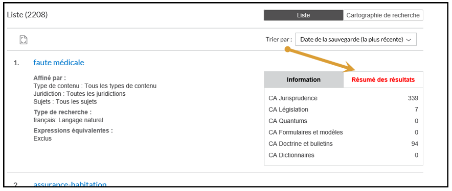The image size is (452, 191).
Task: Click the CA Quantums results row
Action: (343, 121)
